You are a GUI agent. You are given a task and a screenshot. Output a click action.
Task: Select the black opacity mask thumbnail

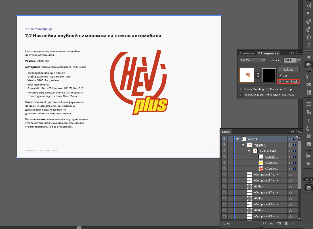[269, 75]
